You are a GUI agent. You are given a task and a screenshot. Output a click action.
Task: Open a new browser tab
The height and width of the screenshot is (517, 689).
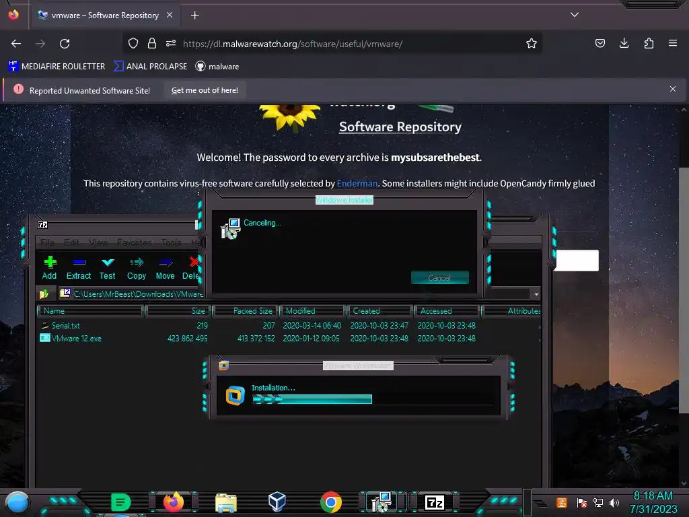click(x=194, y=15)
